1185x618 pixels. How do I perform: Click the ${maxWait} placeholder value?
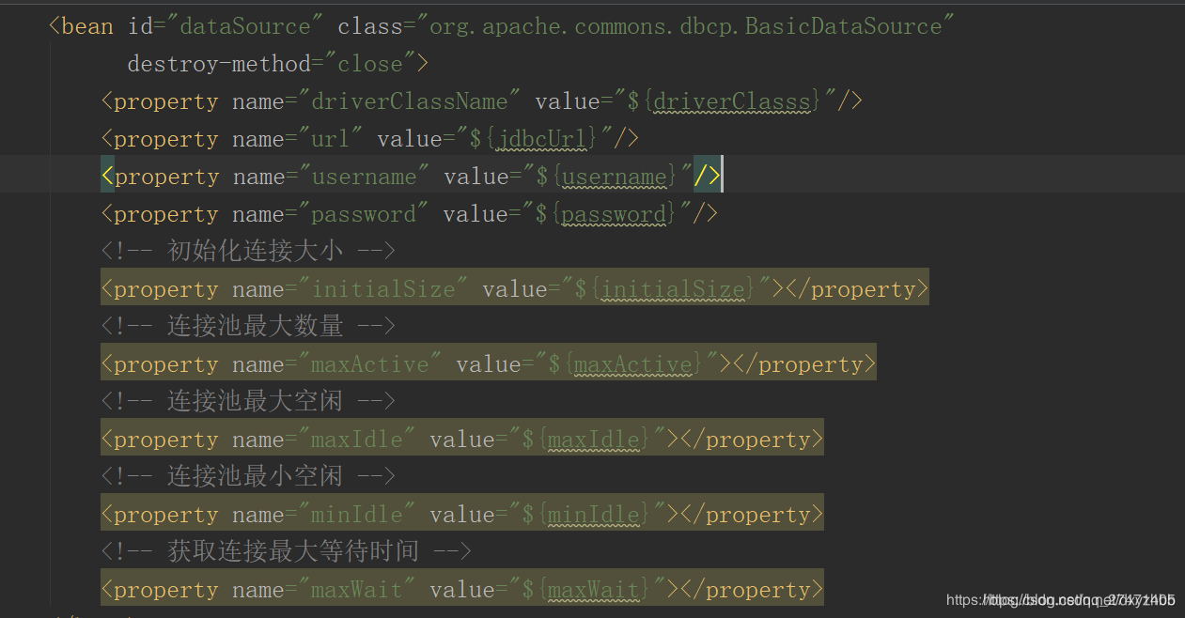[x=586, y=590]
